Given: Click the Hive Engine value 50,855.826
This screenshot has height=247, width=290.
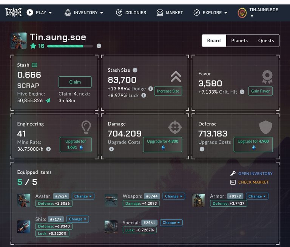Looking at the screenshot, I should pos(30,100).
